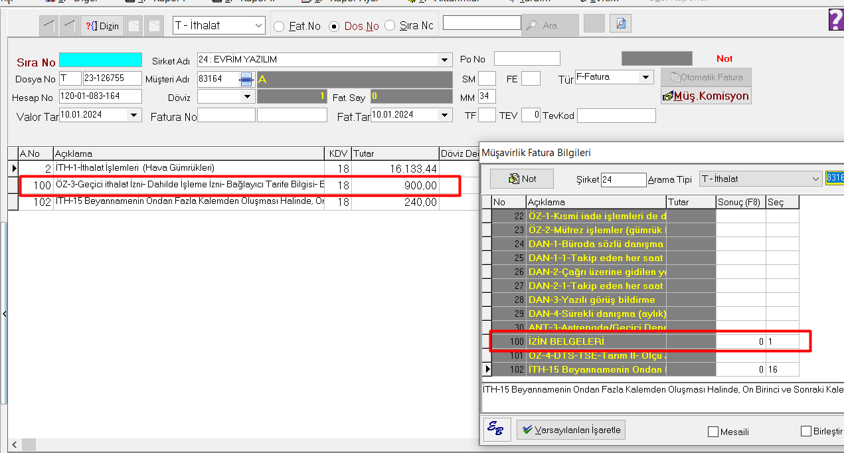Screen dimensions: 844x453
Task: Click Varsayılanları İşaretle button
Action: pyautogui.click(x=571, y=430)
